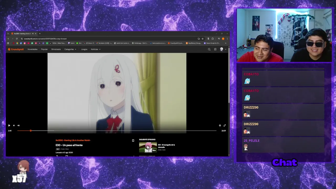Open Crunchyroll watchlist bookmark in header

point(215,49)
